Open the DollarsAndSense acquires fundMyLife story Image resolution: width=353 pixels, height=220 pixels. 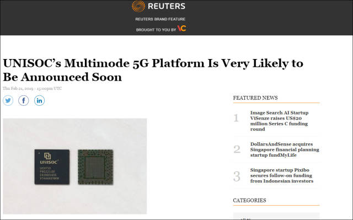pyautogui.click(x=285, y=149)
